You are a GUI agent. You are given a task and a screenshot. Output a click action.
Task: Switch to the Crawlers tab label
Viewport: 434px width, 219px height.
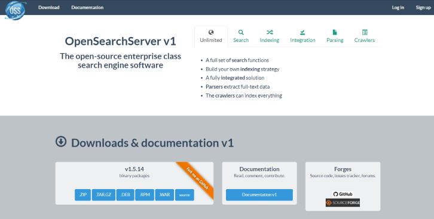click(365, 40)
